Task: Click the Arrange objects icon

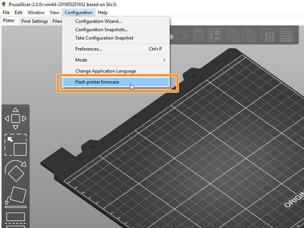Action: coord(215,35)
